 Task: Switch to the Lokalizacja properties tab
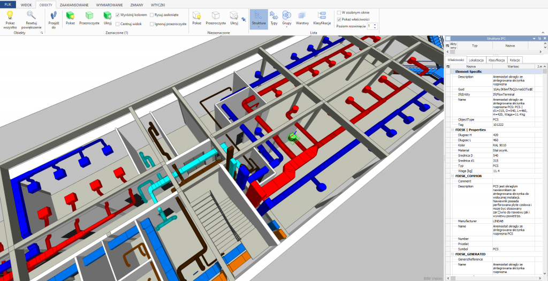click(x=476, y=60)
